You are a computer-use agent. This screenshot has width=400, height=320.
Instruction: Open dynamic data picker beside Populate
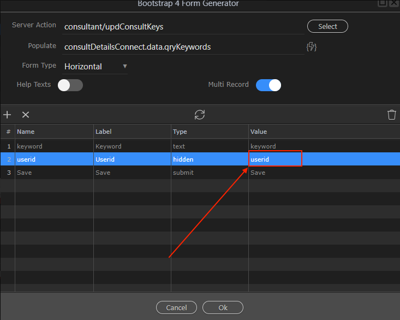[312, 47]
